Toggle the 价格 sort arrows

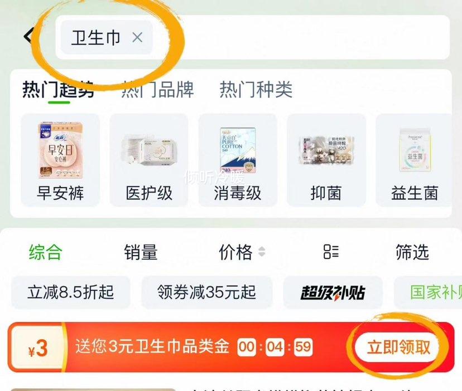(262, 252)
